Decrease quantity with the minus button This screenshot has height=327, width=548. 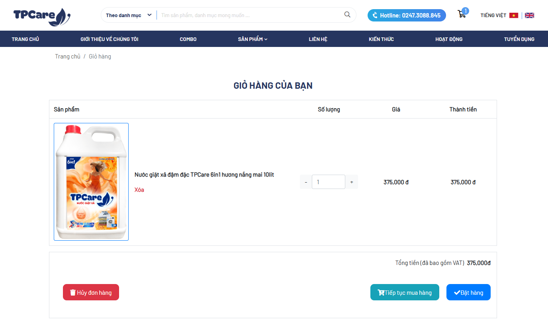point(306,182)
